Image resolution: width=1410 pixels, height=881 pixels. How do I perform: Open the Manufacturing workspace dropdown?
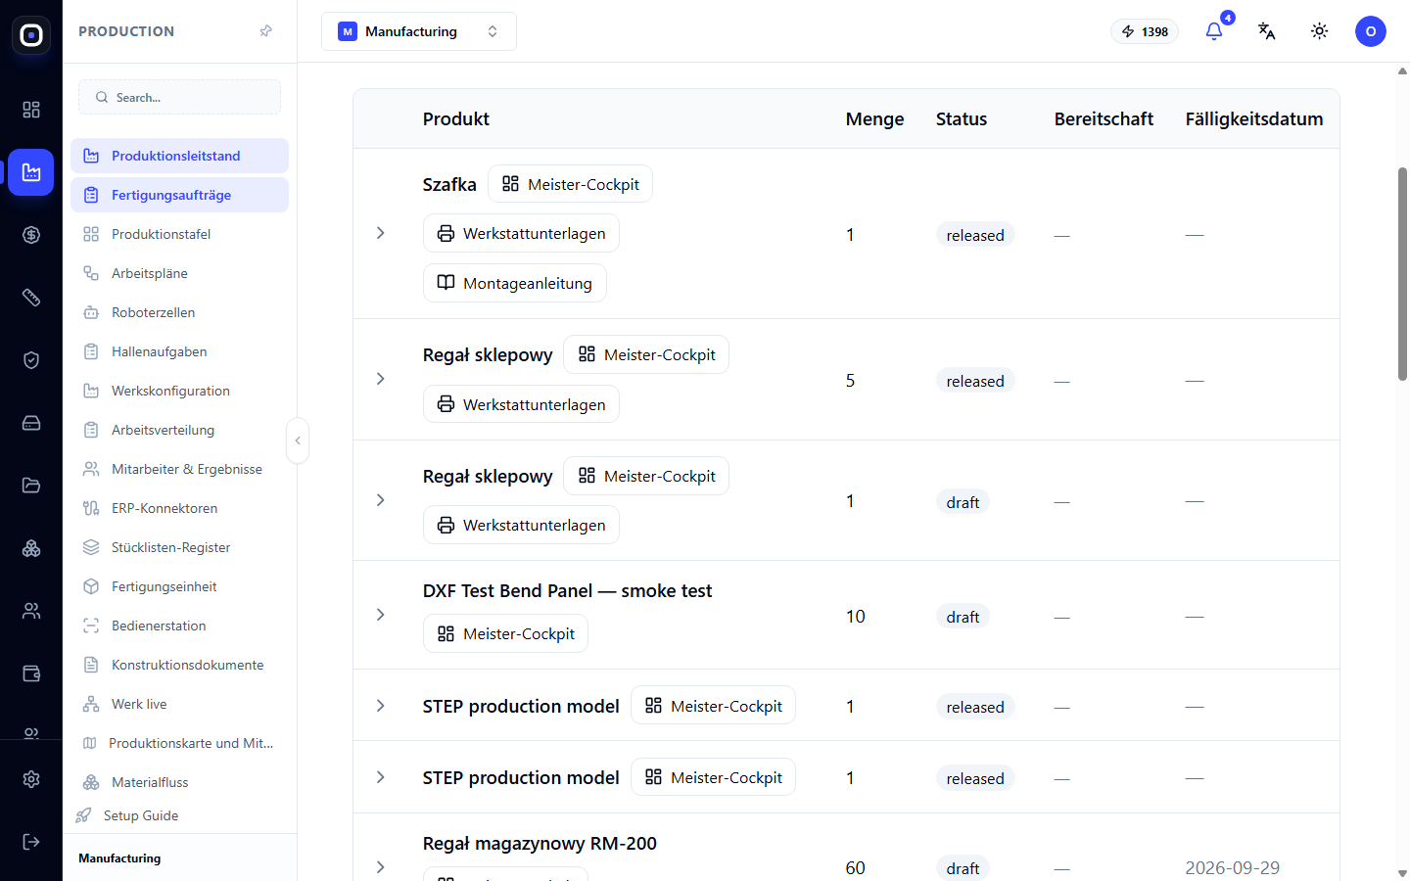tap(419, 31)
